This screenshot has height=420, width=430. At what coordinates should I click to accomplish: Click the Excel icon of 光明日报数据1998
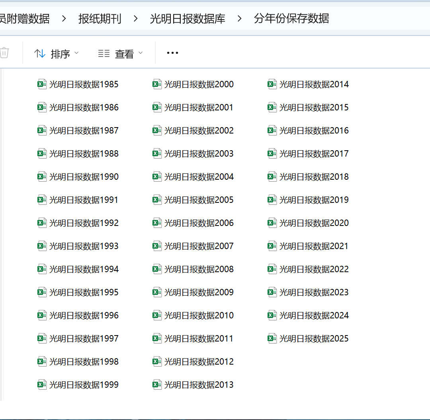click(42, 361)
